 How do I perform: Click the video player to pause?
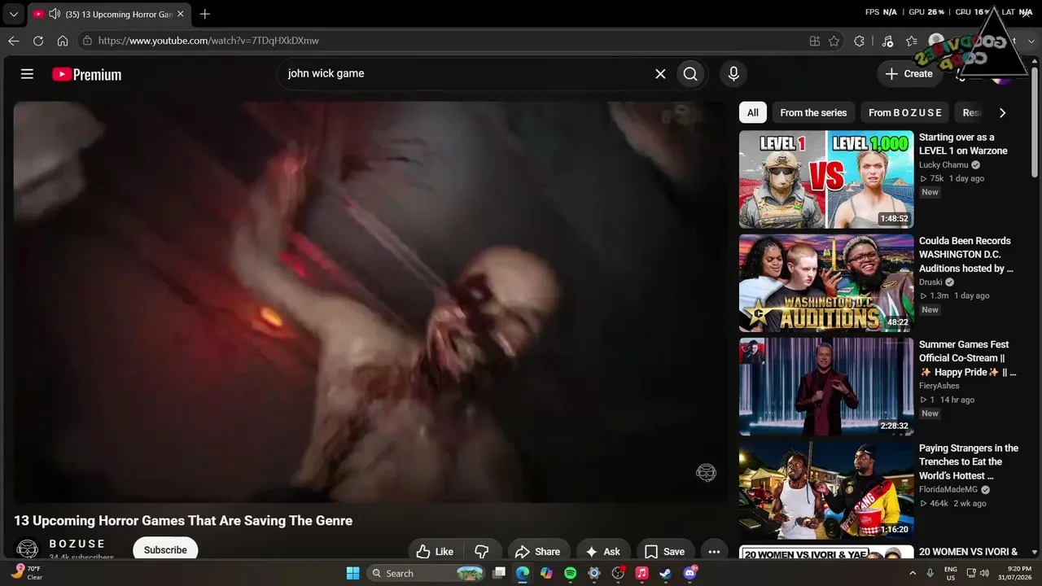370,301
